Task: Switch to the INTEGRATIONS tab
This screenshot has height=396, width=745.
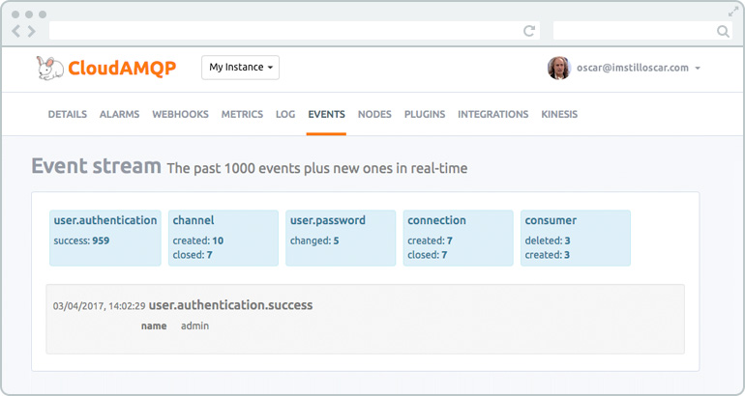Action: [x=493, y=114]
